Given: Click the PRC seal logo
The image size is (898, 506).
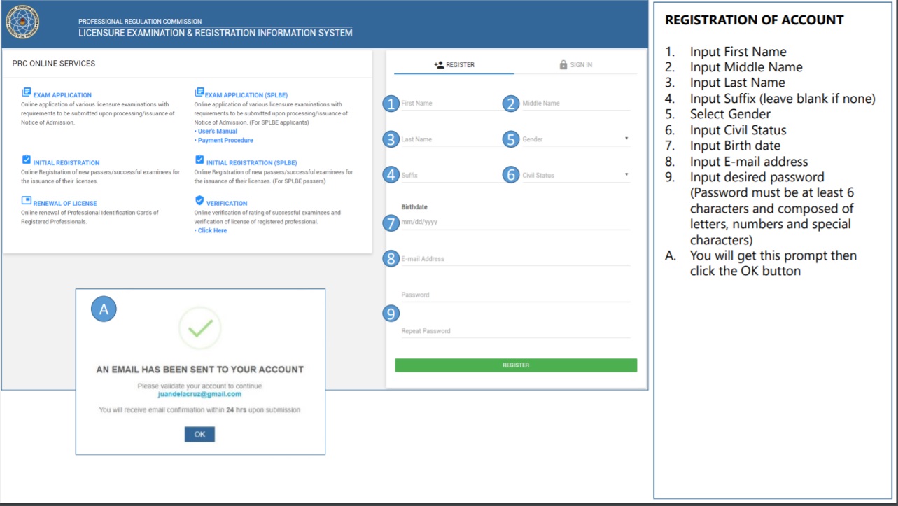Looking at the screenshot, I should pos(22,22).
